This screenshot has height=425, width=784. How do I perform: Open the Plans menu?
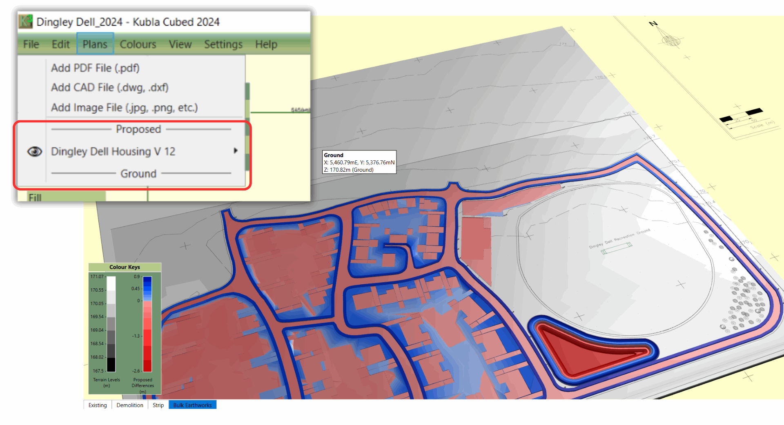click(95, 44)
